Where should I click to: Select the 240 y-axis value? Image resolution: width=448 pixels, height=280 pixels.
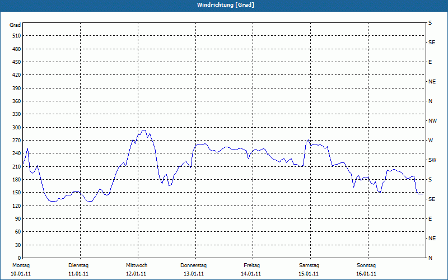[17, 153]
